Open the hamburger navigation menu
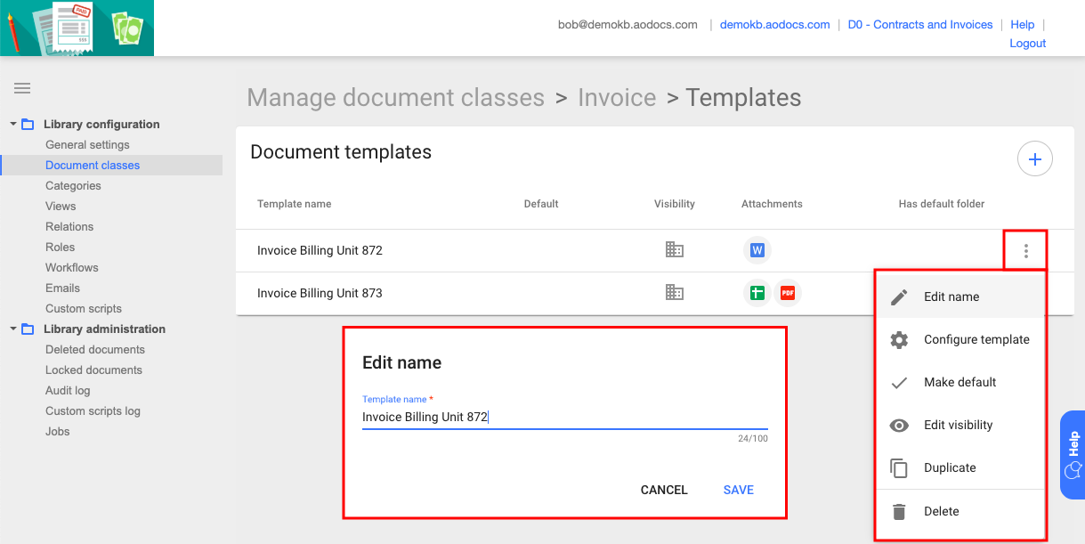1085x544 pixels. 22,88
